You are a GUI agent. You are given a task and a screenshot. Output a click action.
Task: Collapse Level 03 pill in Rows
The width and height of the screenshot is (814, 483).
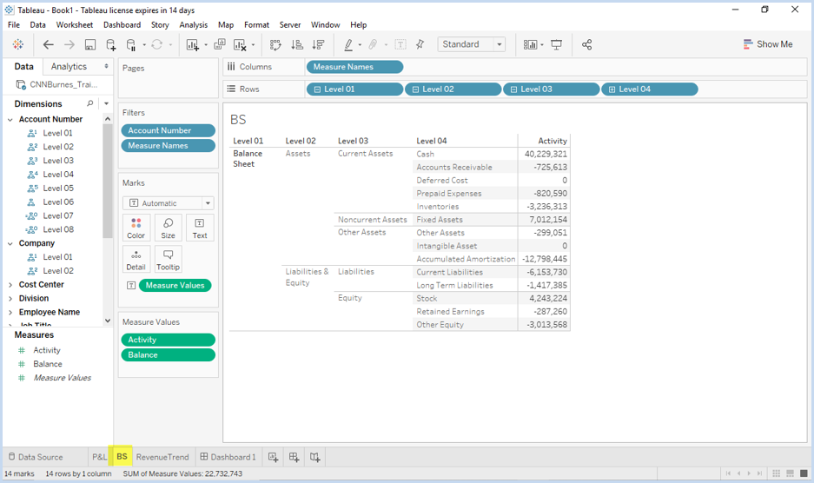[513, 89]
